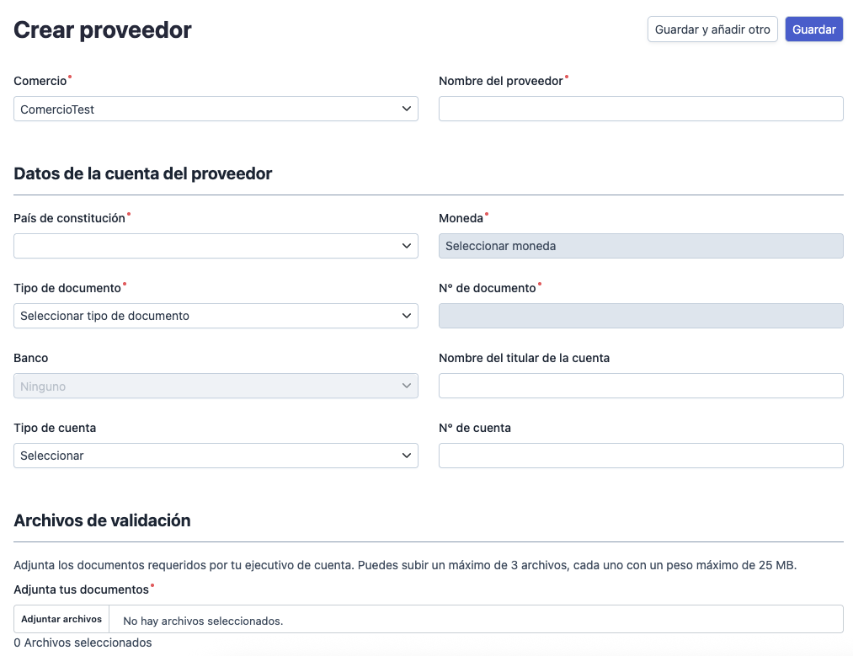853x656 pixels.
Task: Expand the País de constitución selector
Action: 215,245
